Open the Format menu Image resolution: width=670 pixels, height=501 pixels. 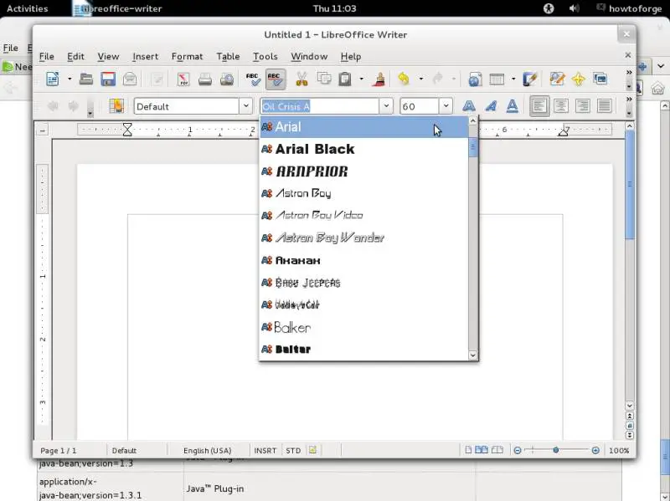tap(187, 56)
